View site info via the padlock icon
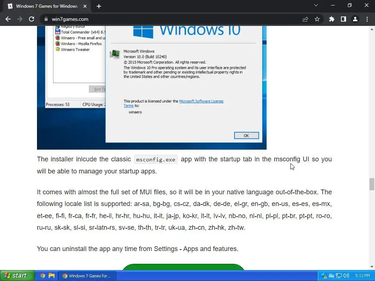Image resolution: width=375 pixels, height=281 pixels. coord(46,19)
